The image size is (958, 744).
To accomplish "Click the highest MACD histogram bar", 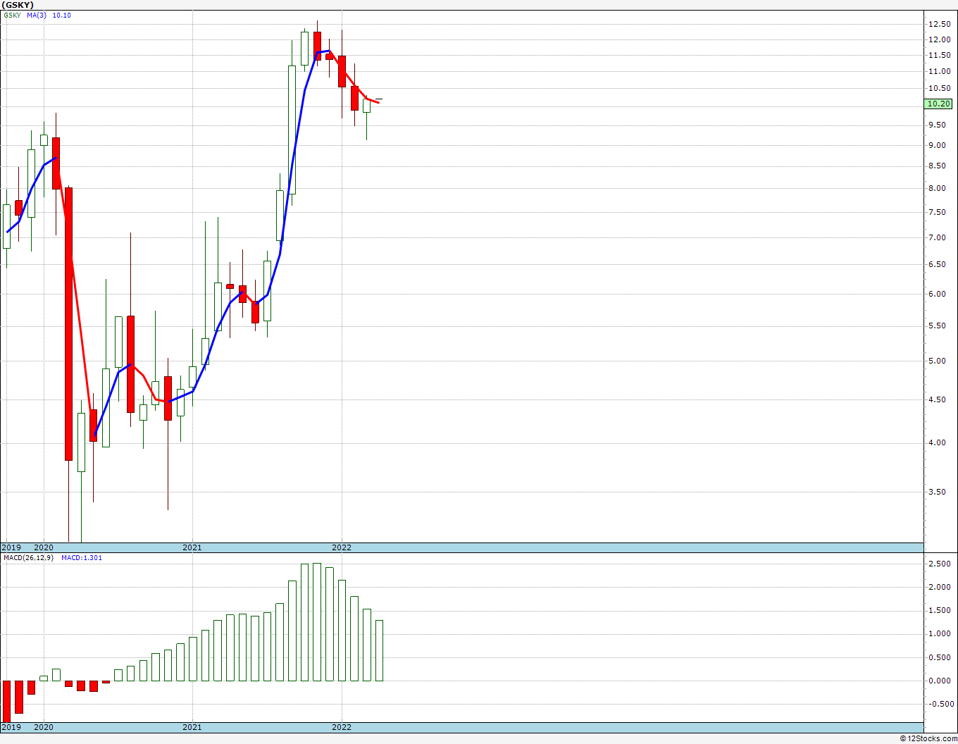I will click(317, 622).
